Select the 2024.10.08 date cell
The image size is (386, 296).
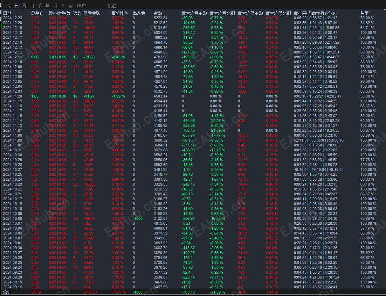(x=13, y=219)
